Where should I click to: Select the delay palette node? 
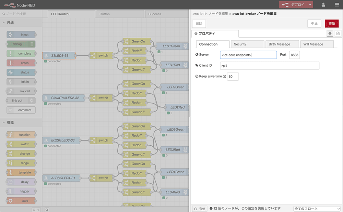click(21, 182)
